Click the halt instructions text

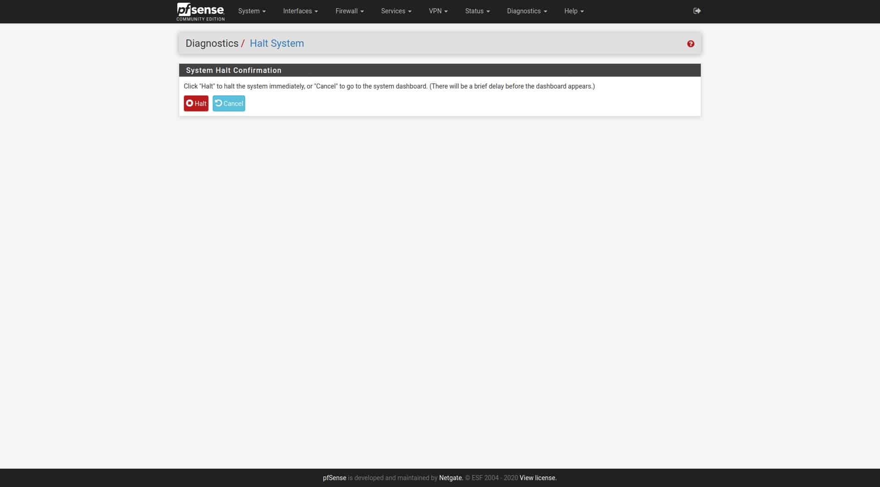(x=389, y=86)
